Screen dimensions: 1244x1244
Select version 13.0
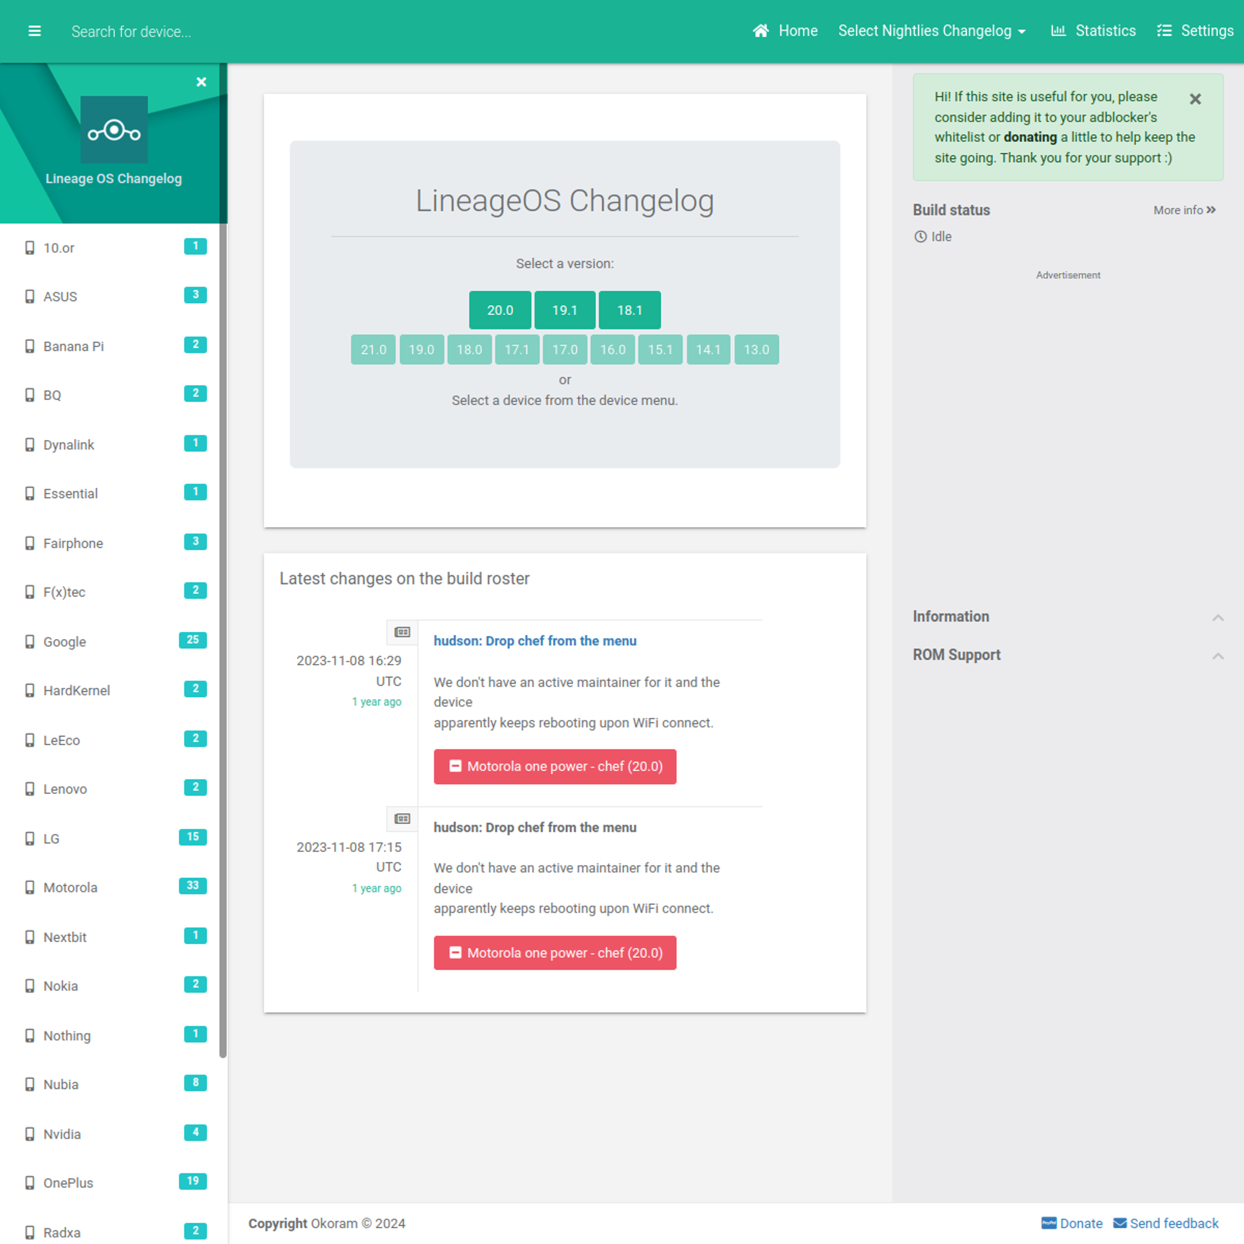(x=756, y=350)
